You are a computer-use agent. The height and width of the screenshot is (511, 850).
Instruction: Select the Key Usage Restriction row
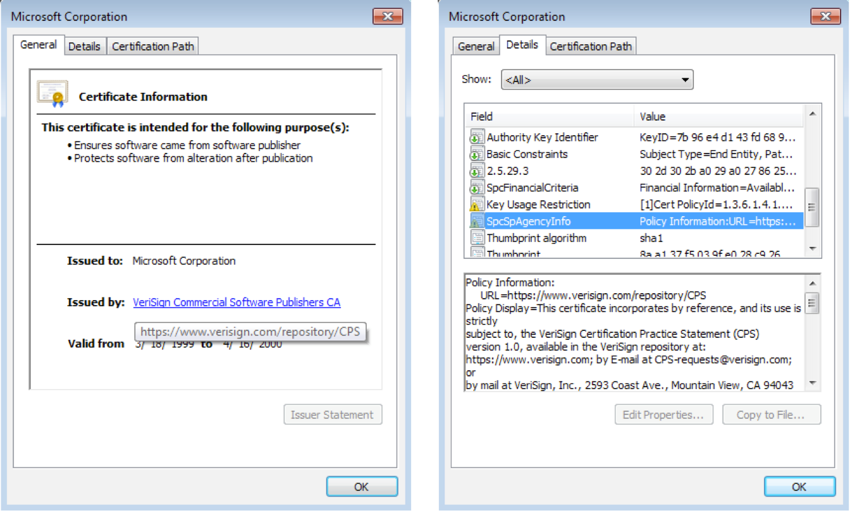pyautogui.click(x=635, y=205)
